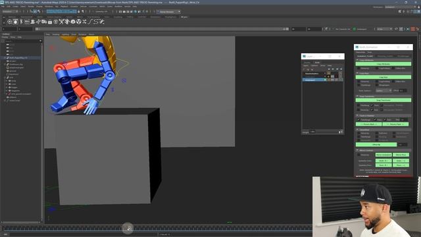Click the current-frame marker on the time slider
The width and height of the screenshot is (421, 237).
click(x=128, y=228)
